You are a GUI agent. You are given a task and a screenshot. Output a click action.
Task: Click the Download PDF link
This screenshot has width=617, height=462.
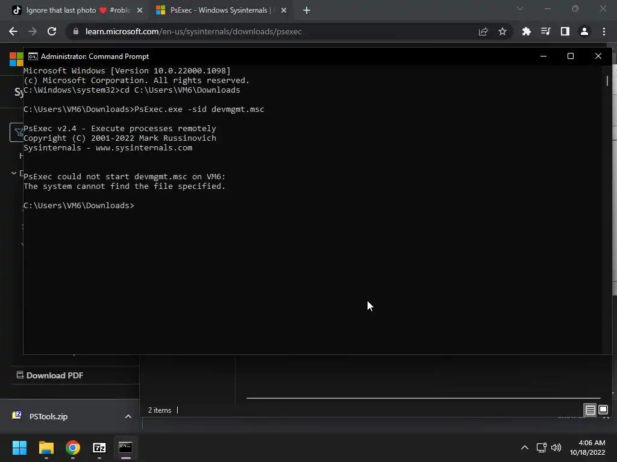tap(50, 375)
